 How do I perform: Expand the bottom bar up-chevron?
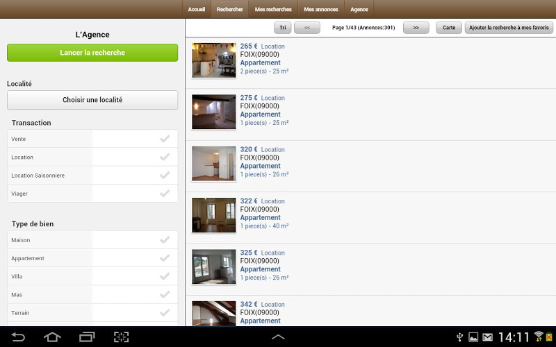coord(278,337)
